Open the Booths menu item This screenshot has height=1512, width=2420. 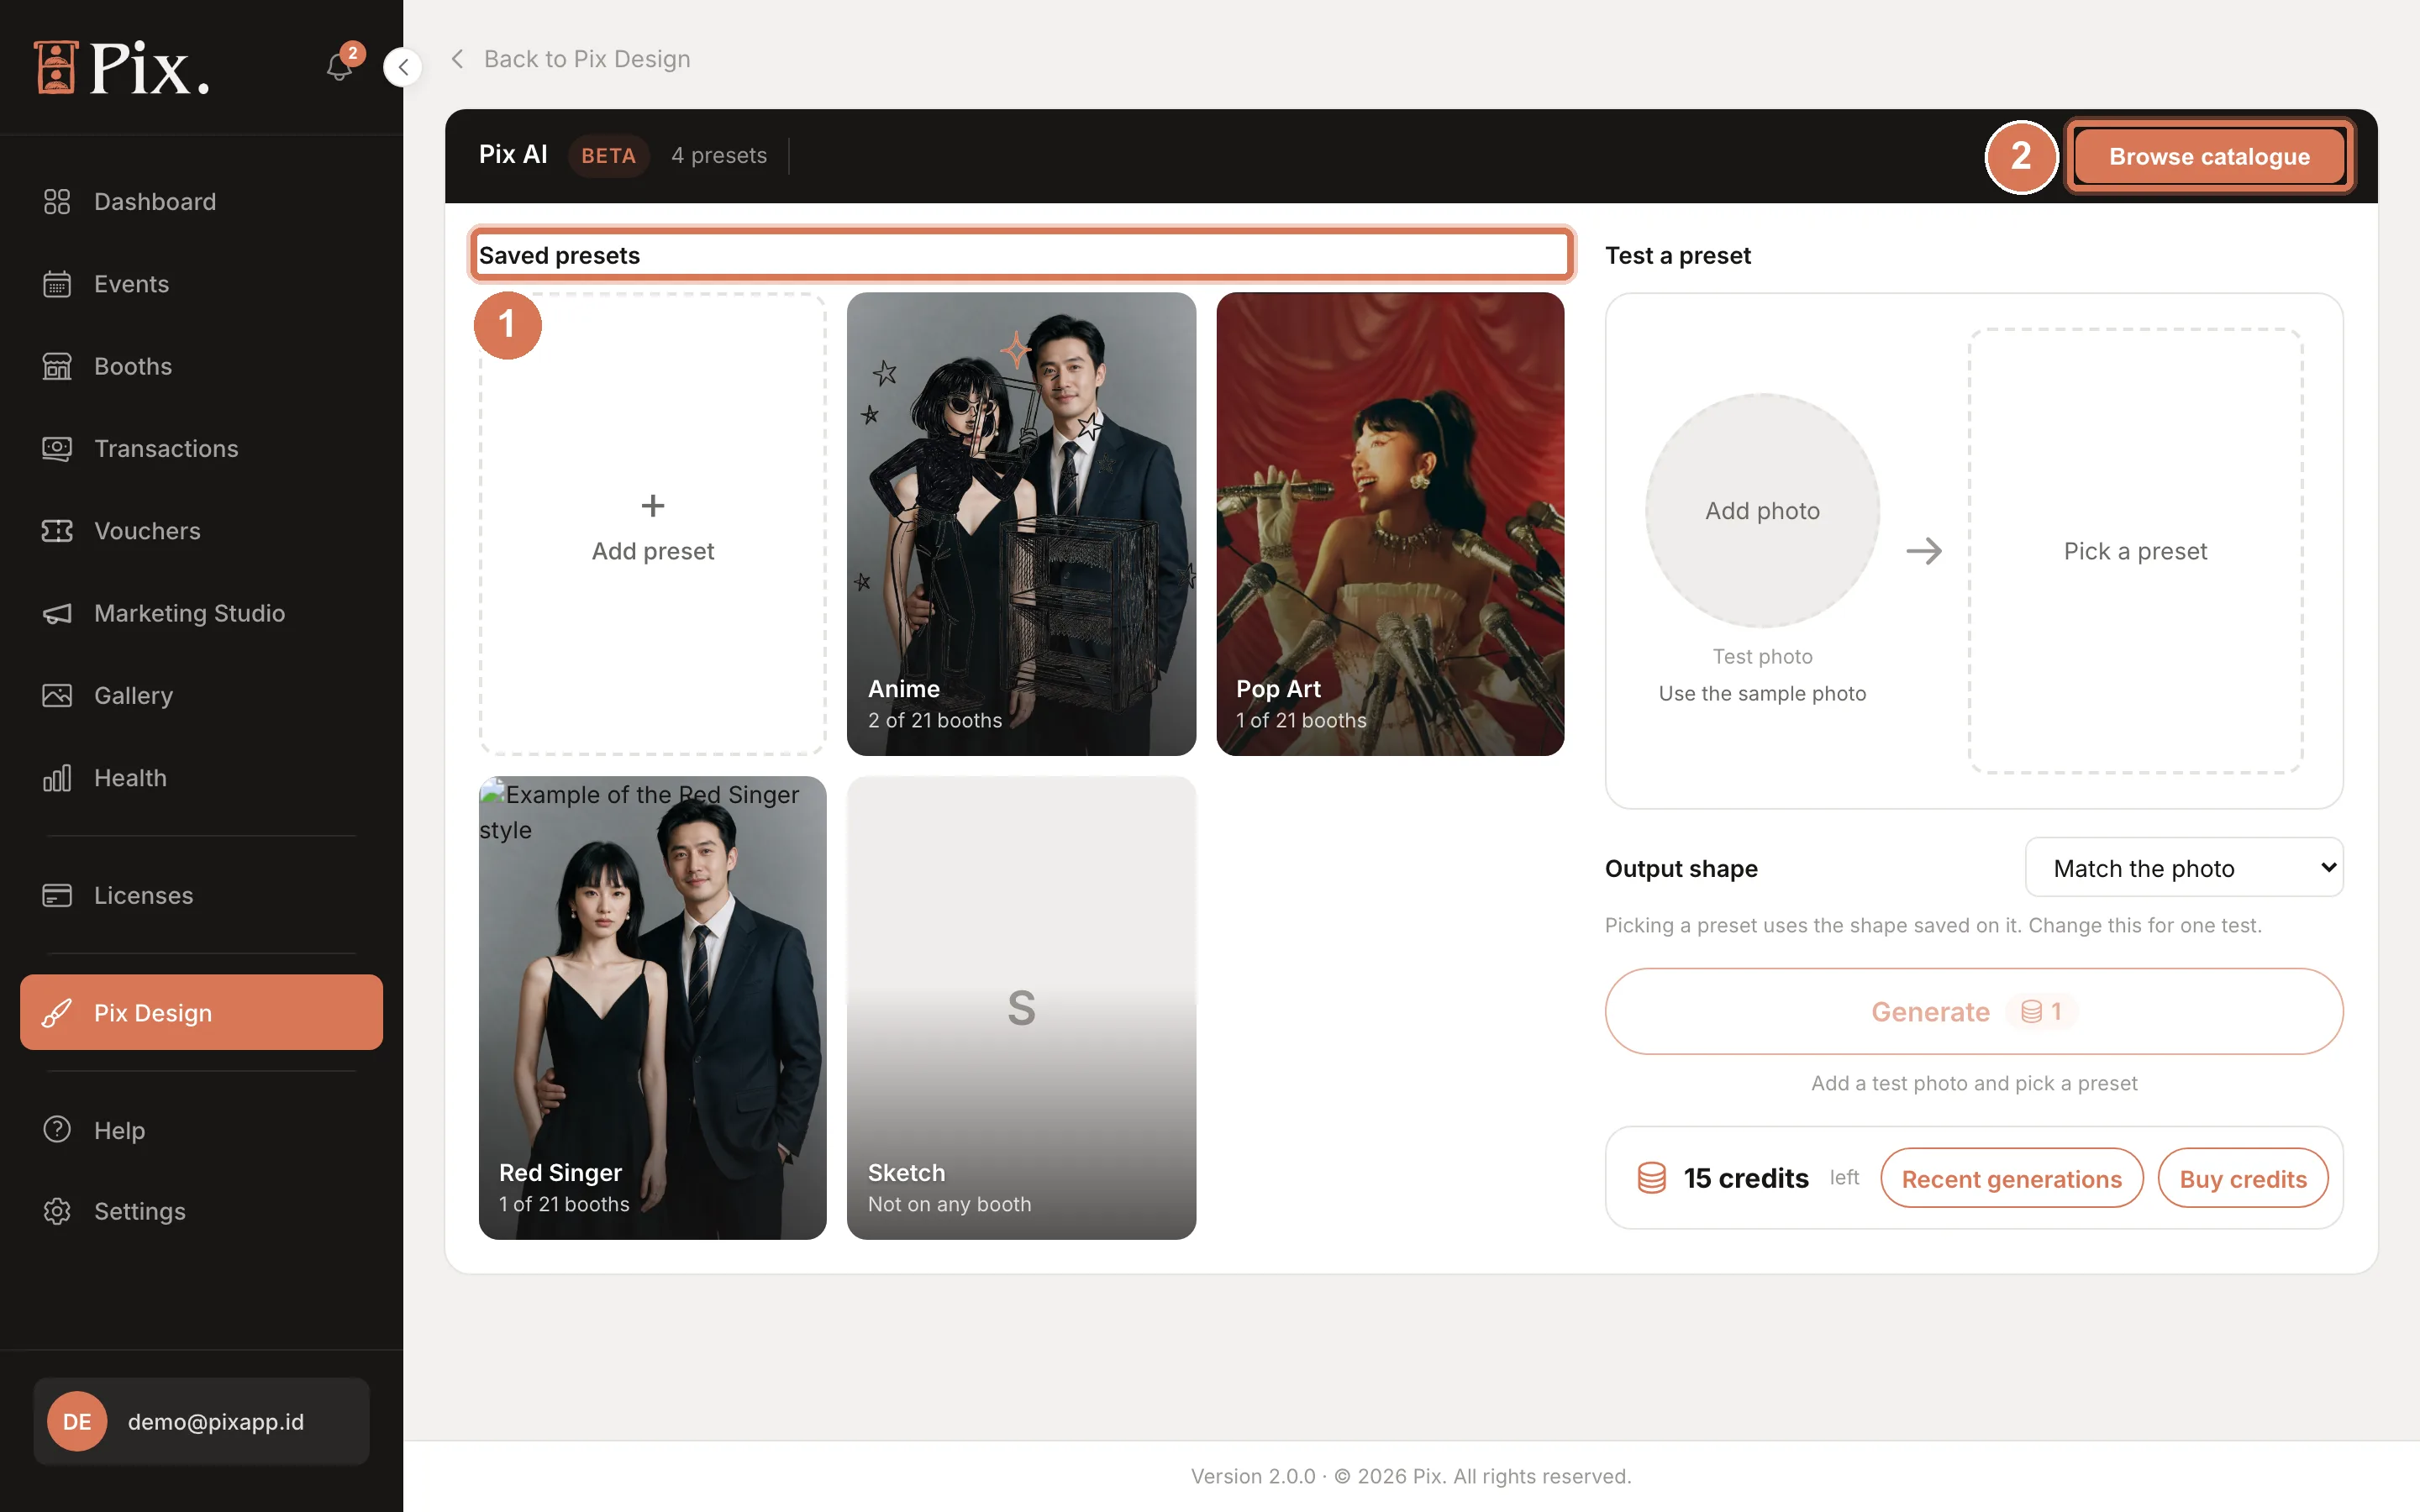[x=201, y=366]
